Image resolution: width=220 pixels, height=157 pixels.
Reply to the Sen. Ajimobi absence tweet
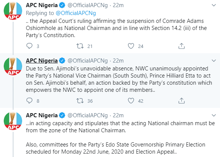(29, 100)
